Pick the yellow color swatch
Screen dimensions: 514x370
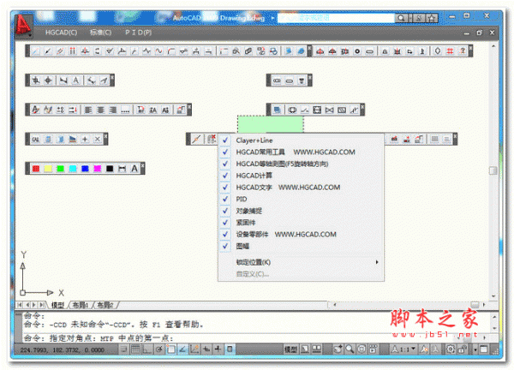(48, 169)
